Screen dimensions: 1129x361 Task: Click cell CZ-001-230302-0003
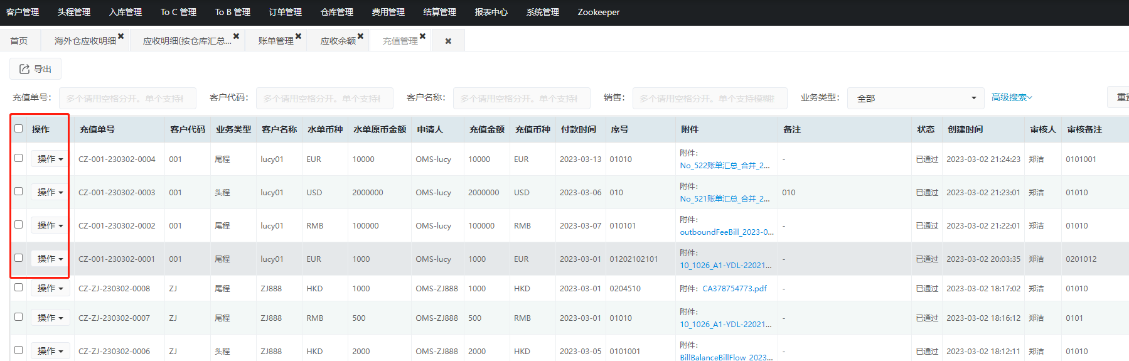click(117, 193)
